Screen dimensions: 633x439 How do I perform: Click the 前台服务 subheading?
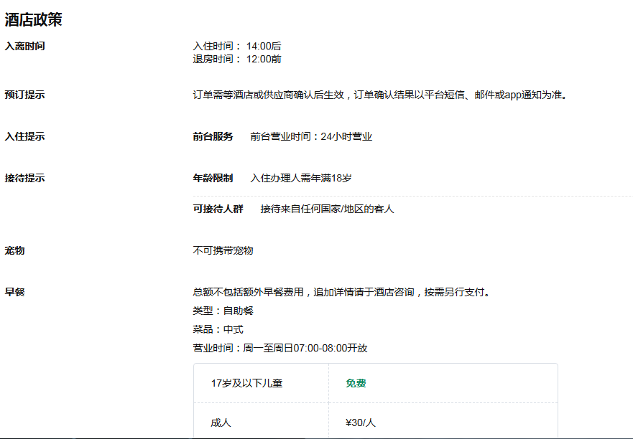click(x=213, y=136)
